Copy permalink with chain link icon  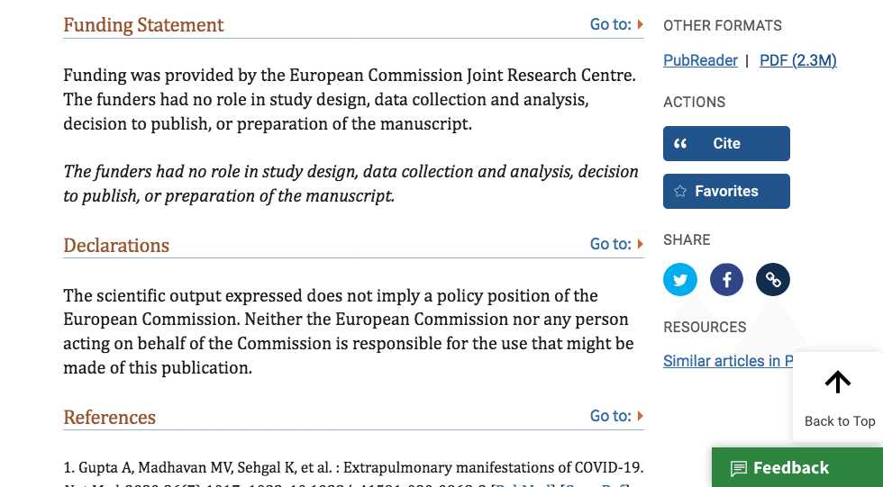click(x=773, y=279)
